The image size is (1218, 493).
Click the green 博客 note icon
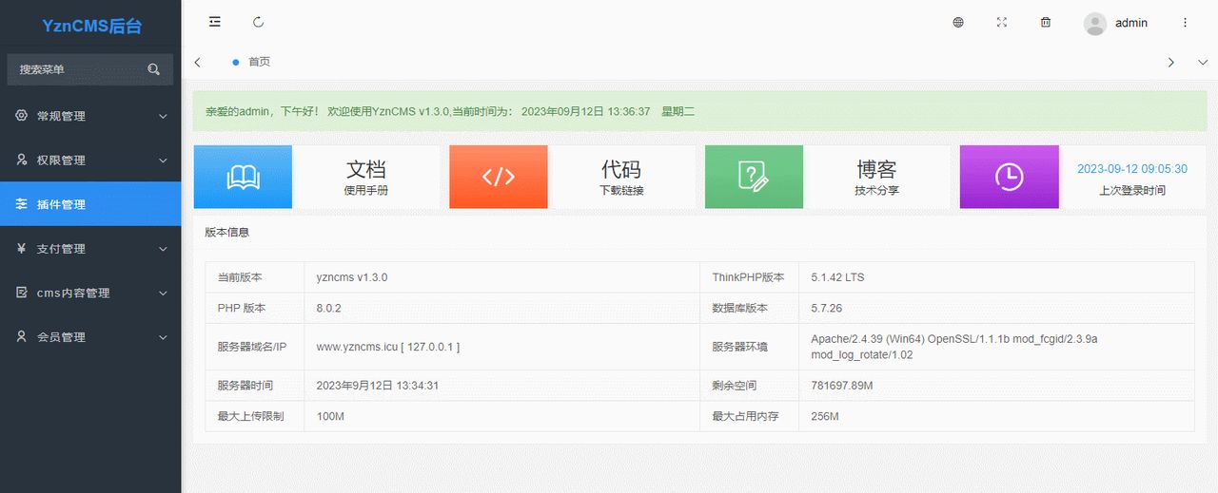(x=754, y=177)
